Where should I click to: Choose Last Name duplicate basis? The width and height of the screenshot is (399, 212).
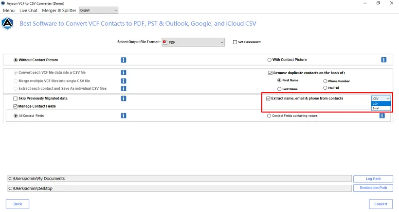point(279,89)
